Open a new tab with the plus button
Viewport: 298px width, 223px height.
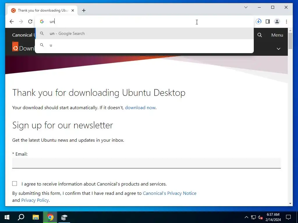coord(84,10)
